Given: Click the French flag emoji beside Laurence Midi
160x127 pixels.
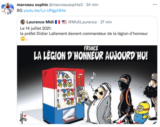Looking at the screenshot, I should [x=58, y=22].
